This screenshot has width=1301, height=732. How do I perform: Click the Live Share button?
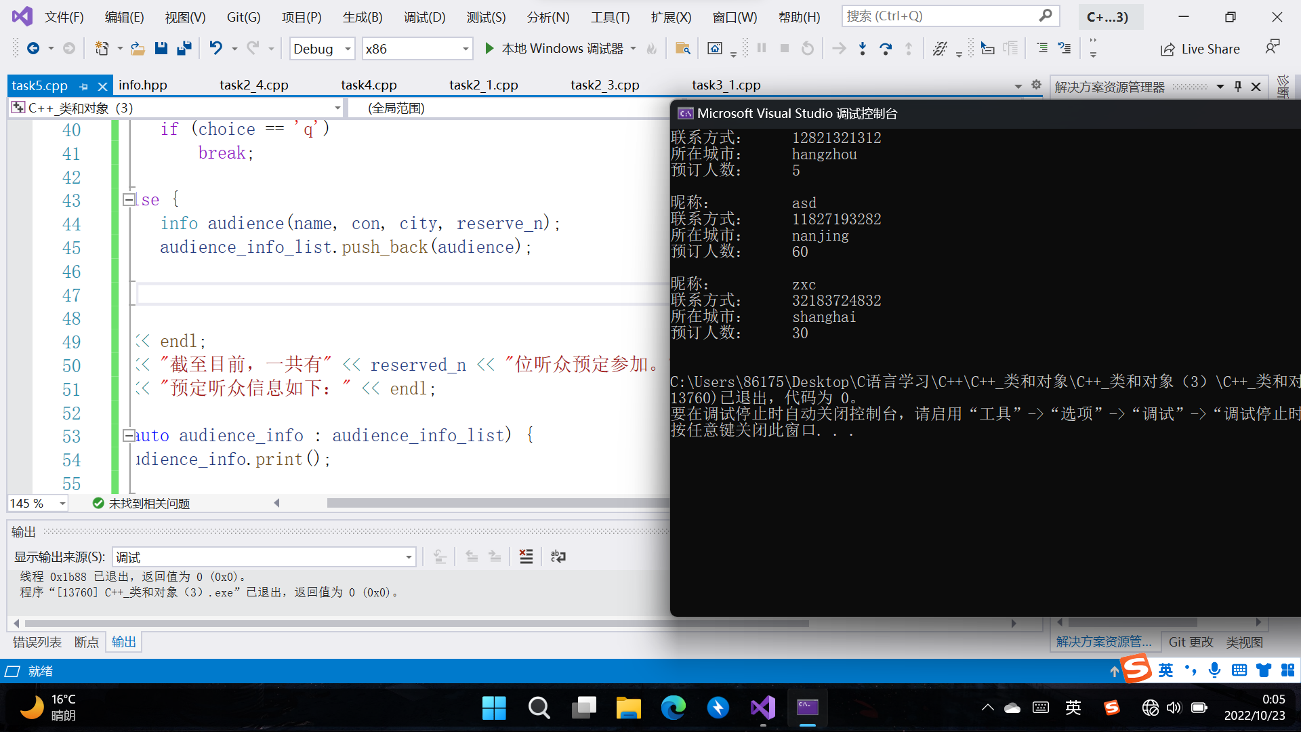point(1200,49)
